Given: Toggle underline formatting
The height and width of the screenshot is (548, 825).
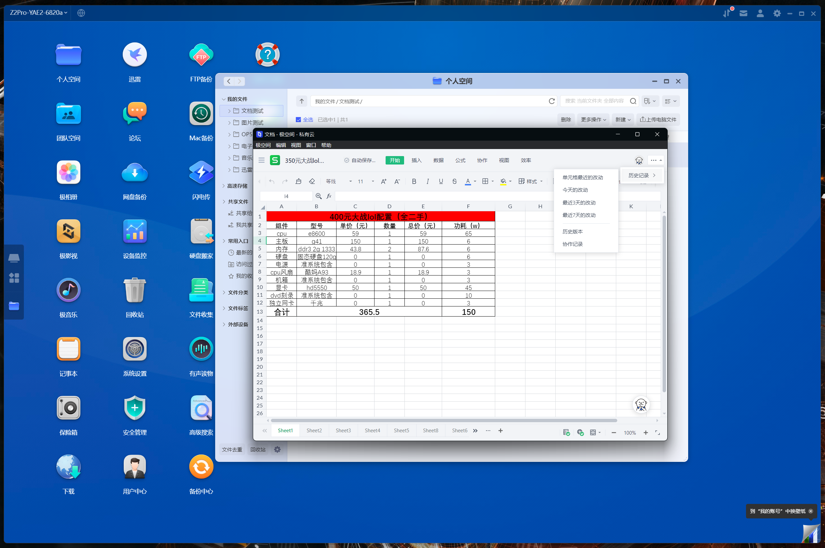Looking at the screenshot, I should pyautogui.click(x=441, y=181).
